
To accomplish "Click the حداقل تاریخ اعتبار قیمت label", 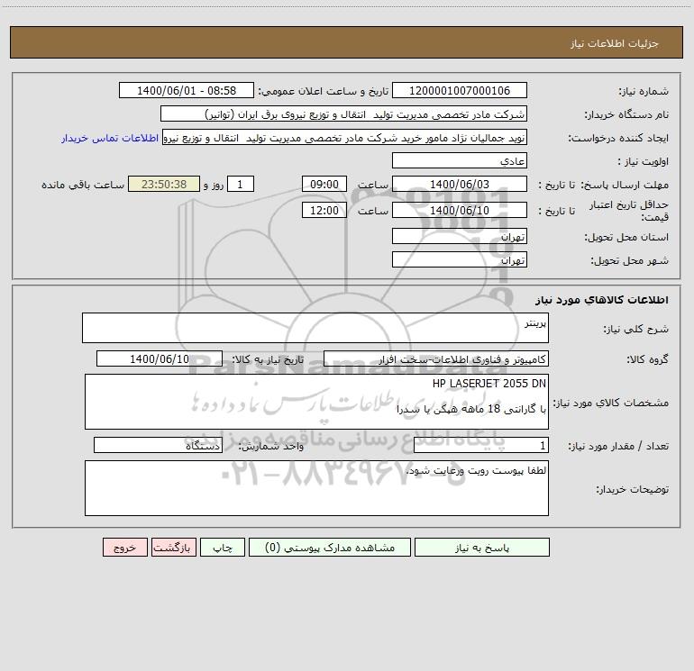I will [x=628, y=211].
